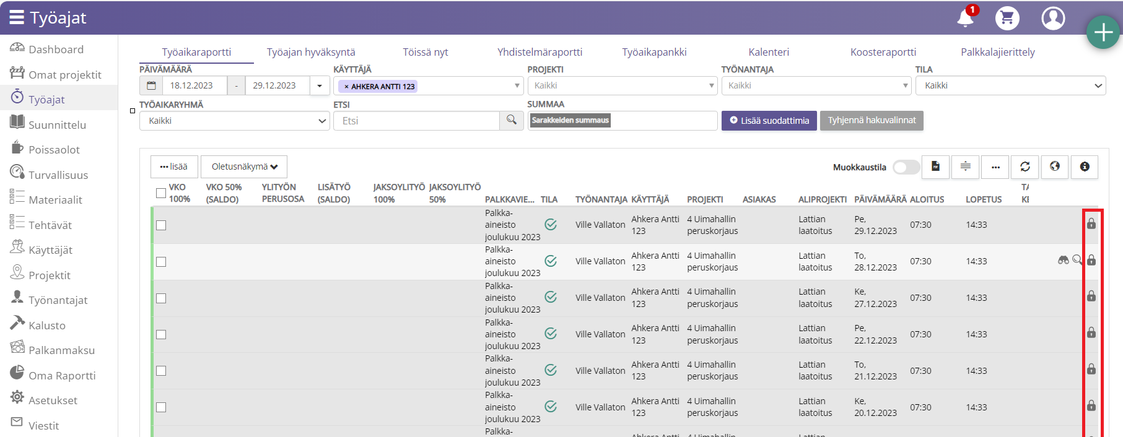
Task: Open the notification bell
Action: [965, 18]
